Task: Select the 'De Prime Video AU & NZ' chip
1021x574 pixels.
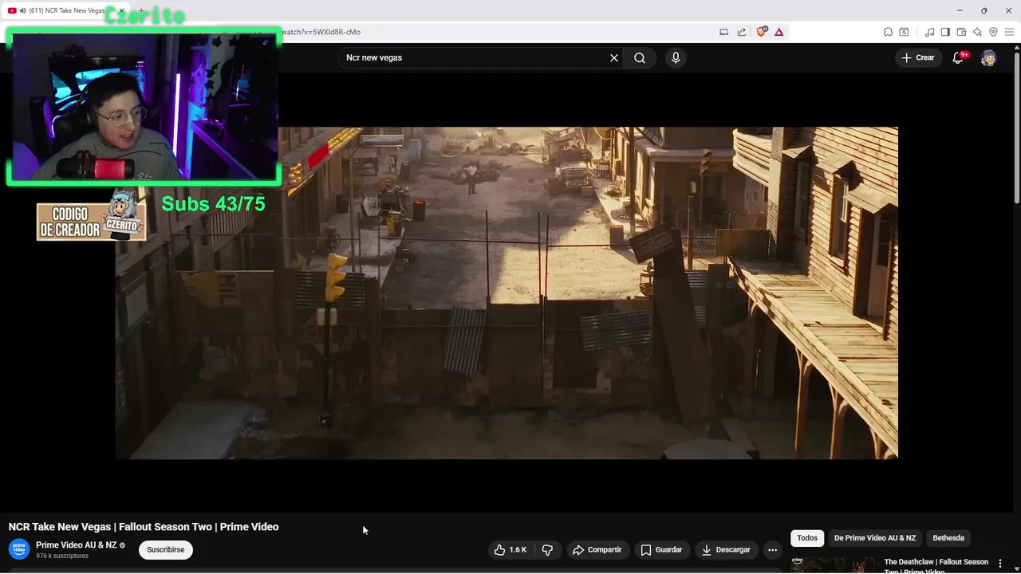Action: click(875, 538)
